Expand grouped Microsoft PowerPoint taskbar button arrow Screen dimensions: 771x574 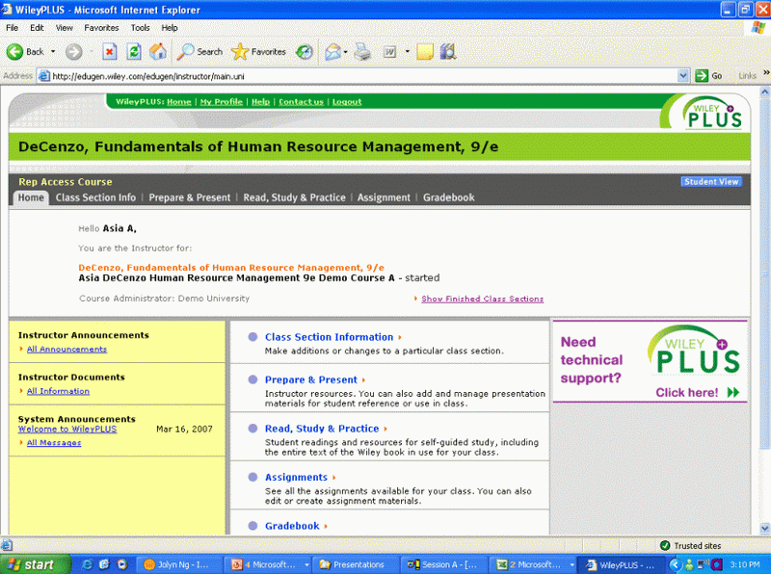(306, 564)
